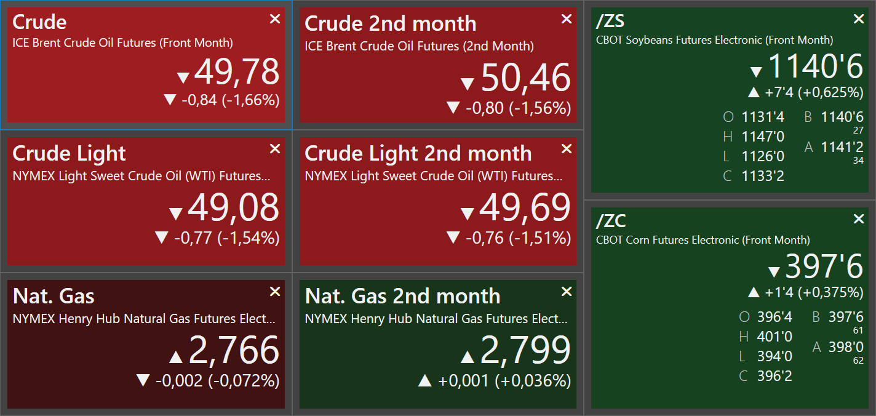The width and height of the screenshot is (876, 416).
Task: Click the 50,46 Crude 2nd month price
Action: click(x=525, y=78)
